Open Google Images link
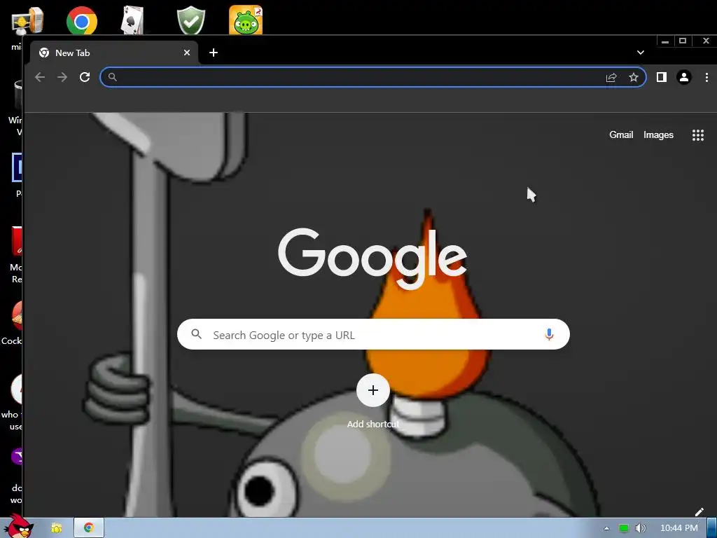The width and height of the screenshot is (717, 538). 658,135
